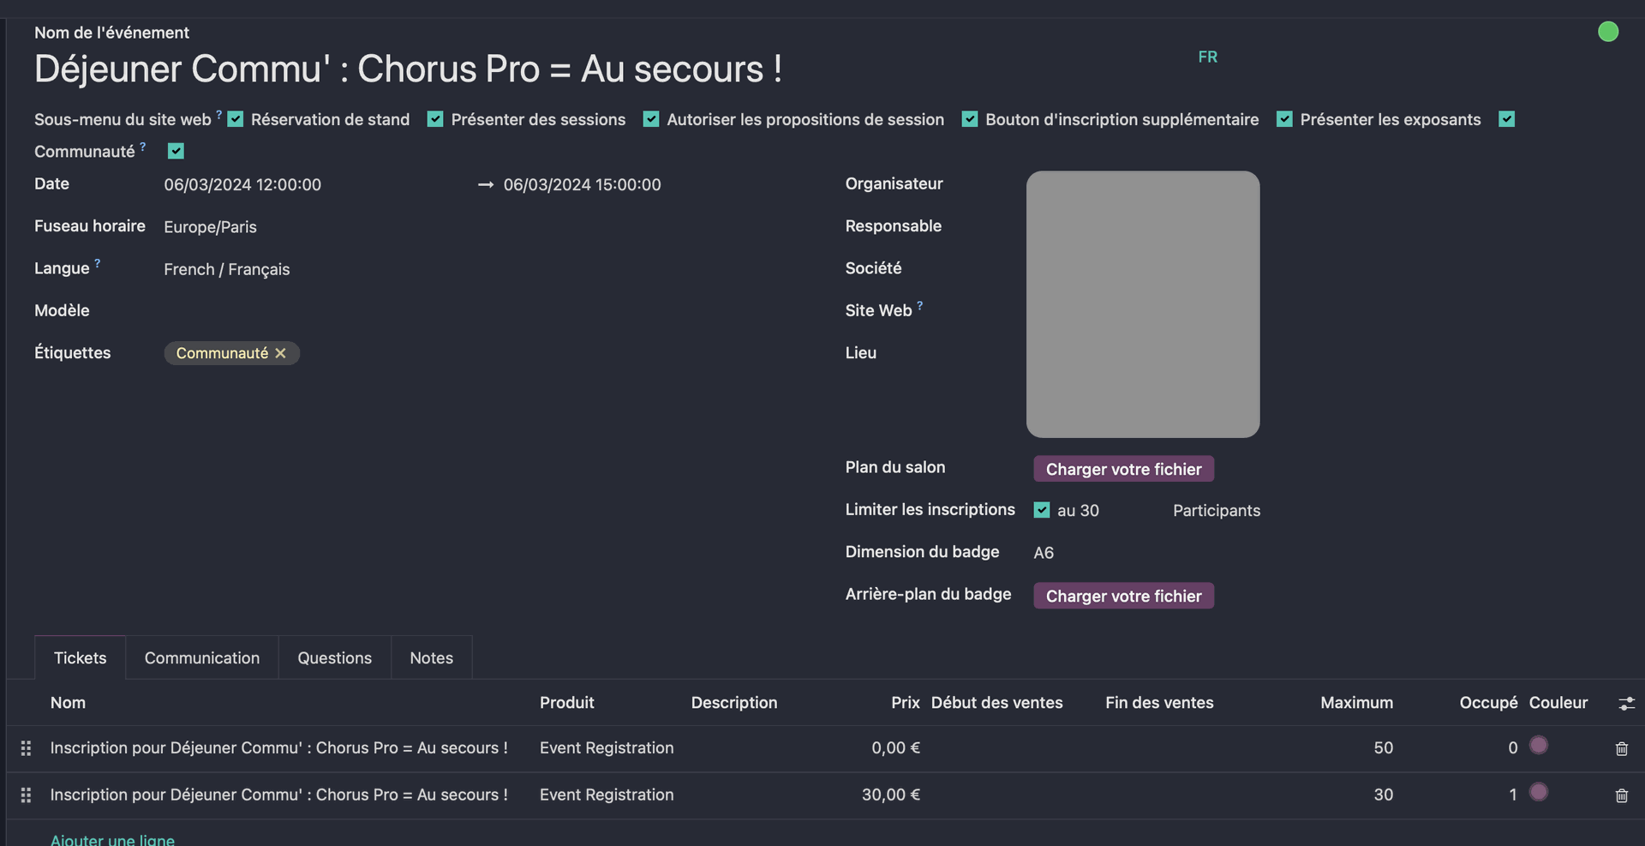Switch to the Communication tab
Screen dimensions: 1645x846
[x=202, y=658]
